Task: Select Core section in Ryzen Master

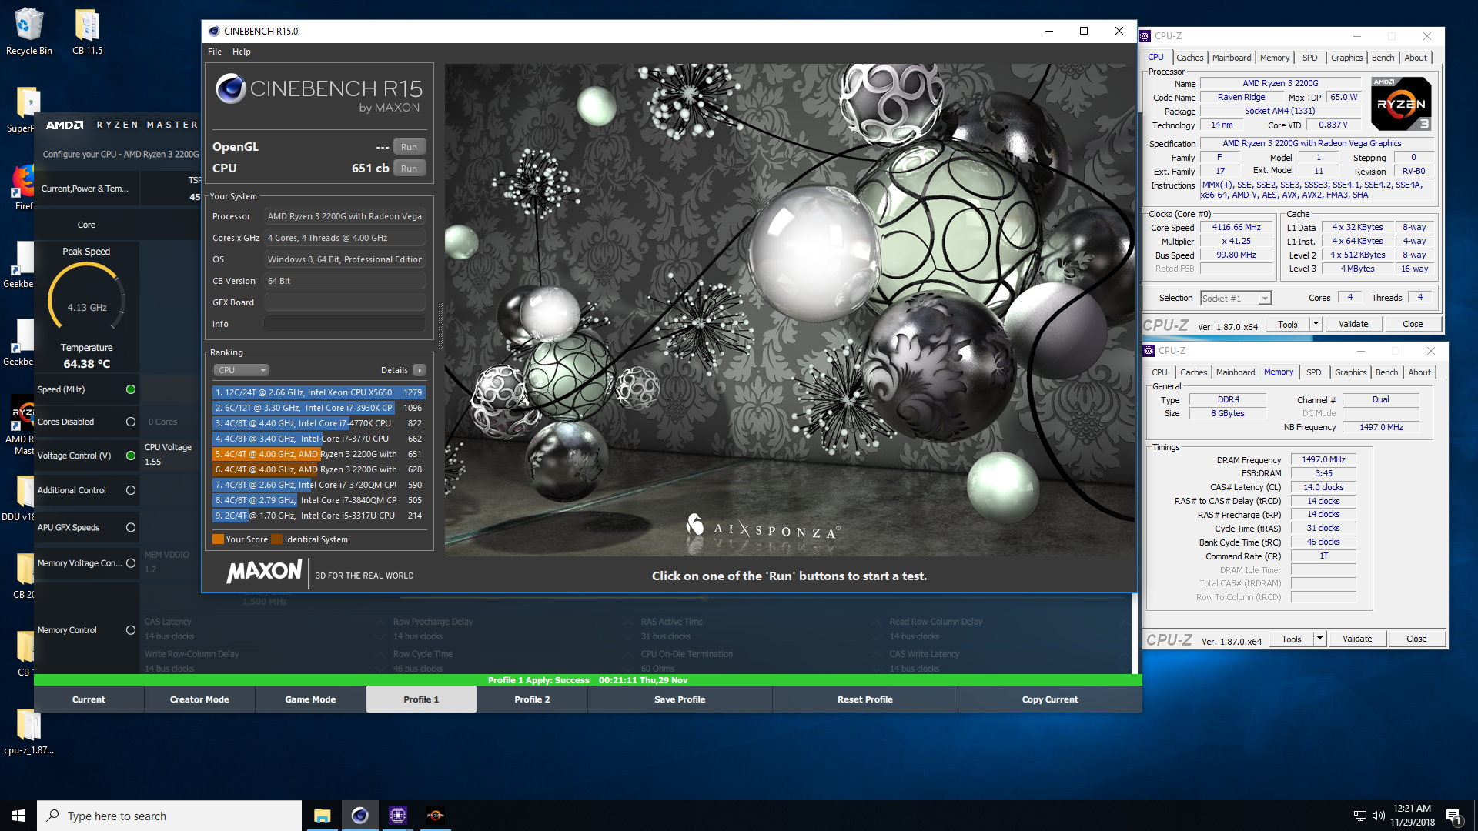Action: click(x=86, y=225)
